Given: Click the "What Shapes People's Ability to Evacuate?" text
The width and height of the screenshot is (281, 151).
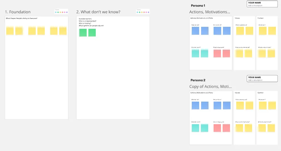Looking at the screenshot, I should pyautogui.click(x=22, y=18).
